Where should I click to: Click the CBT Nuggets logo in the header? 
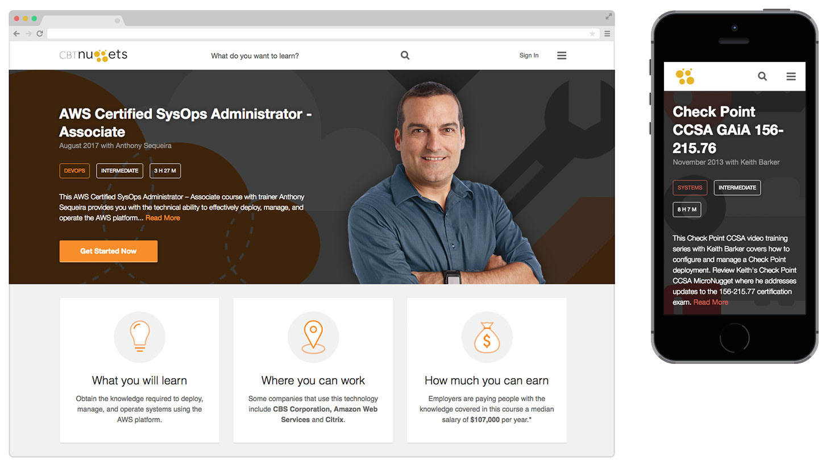point(93,55)
